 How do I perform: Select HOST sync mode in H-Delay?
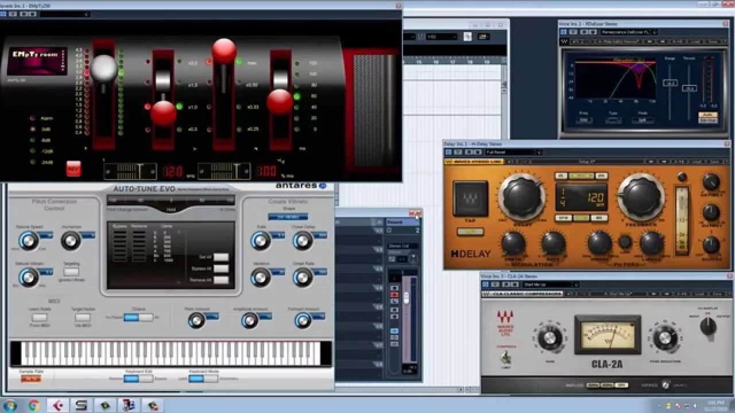[581, 218]
